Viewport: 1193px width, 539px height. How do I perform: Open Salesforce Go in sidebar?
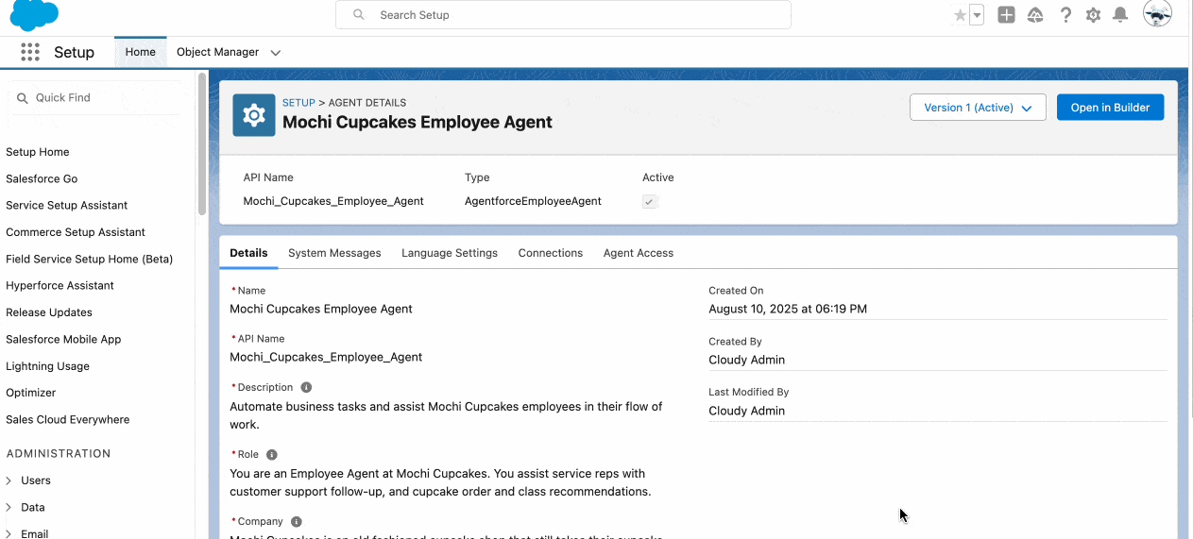coord(42,178)
